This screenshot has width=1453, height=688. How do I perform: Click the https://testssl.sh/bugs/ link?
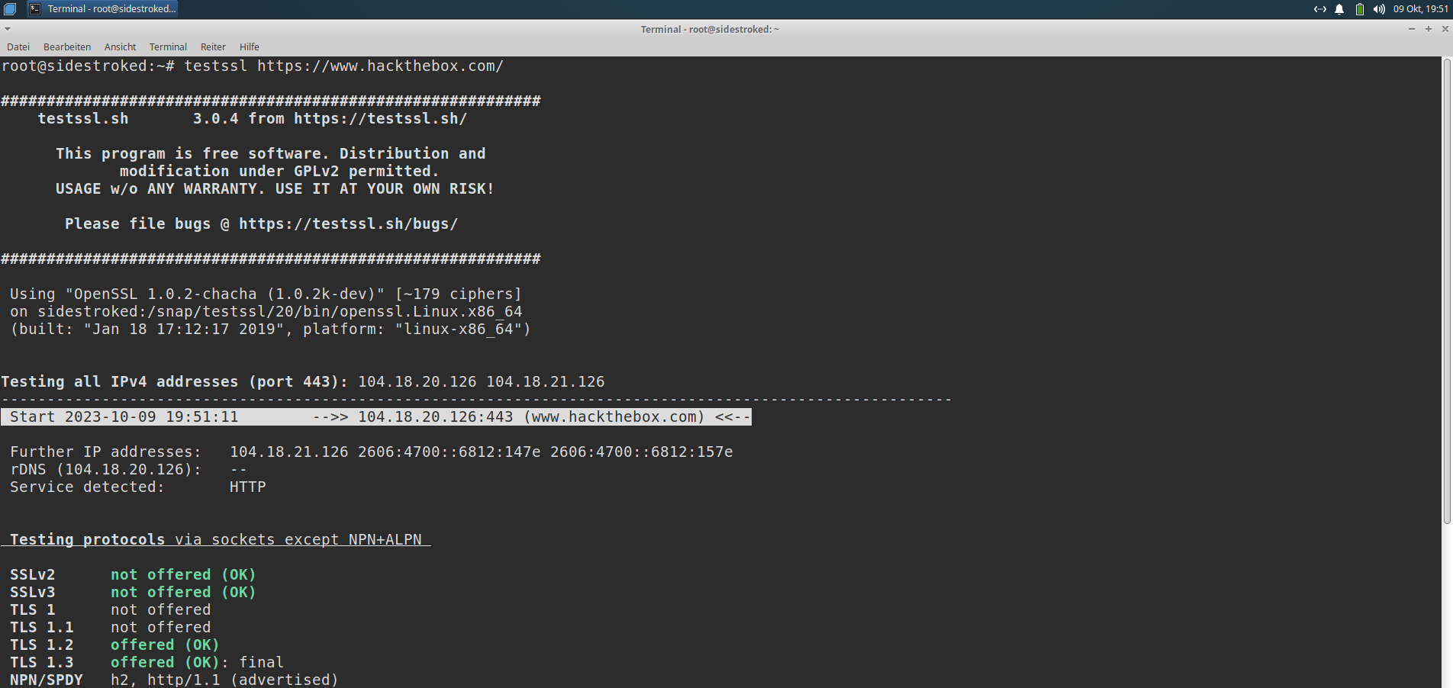pyautogui.click(x=348, y=224)
